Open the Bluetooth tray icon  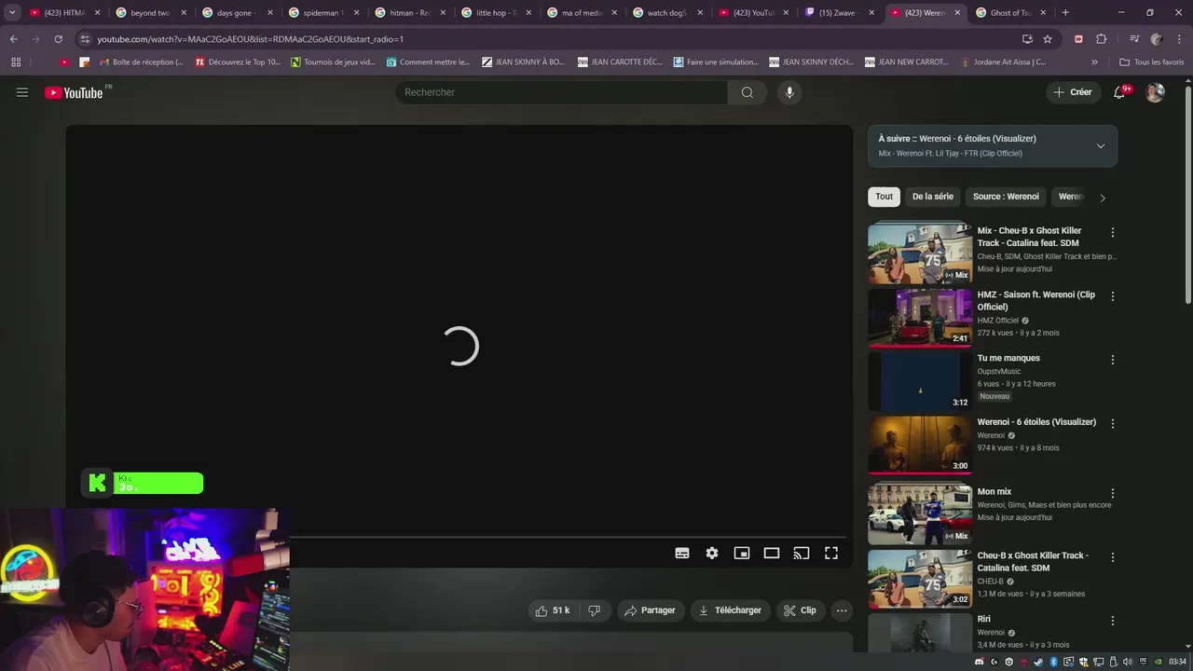[x=1054, y=662]
